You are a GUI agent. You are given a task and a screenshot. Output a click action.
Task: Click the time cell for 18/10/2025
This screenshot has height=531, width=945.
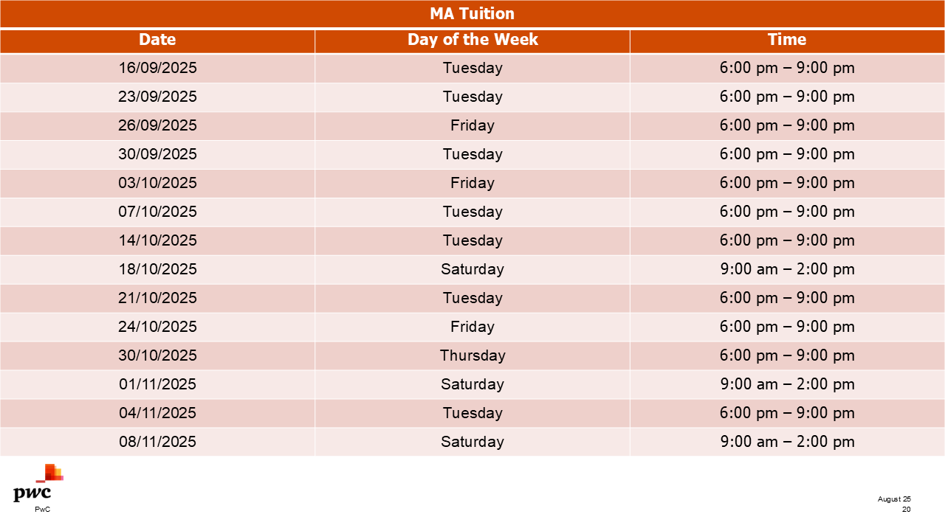coord(787,269)
